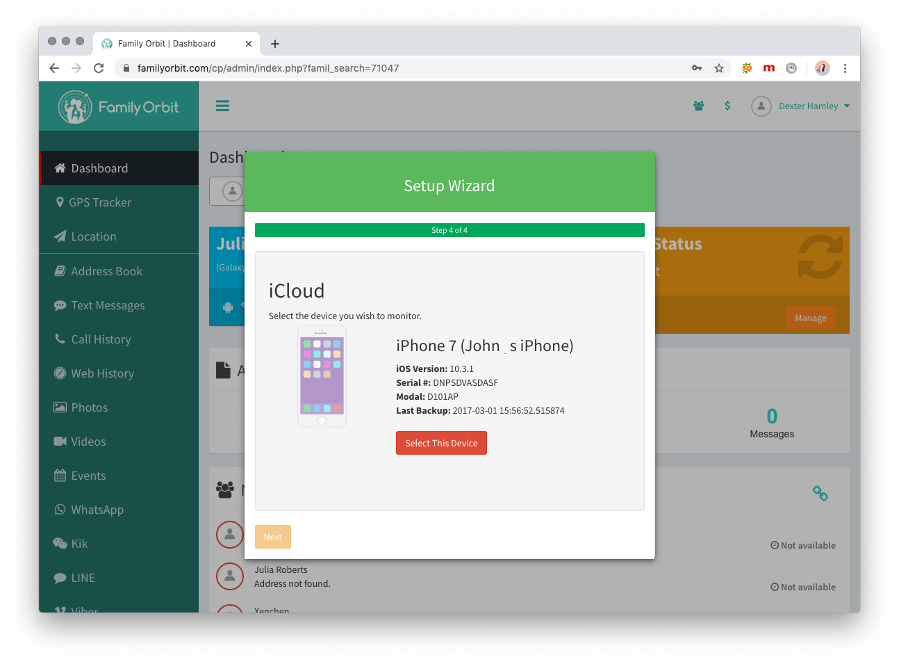Click the Location arrow icon
Image resolution: width=899 pixels, height=664 pixels.
(x=60, y=236)
